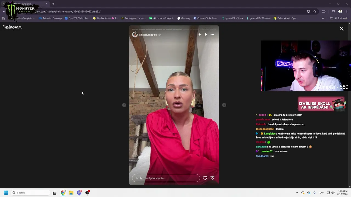This screenshot has width=351, height=197.
Task: Open Google Chrome from the taskbar
Action: pos(63,193)
